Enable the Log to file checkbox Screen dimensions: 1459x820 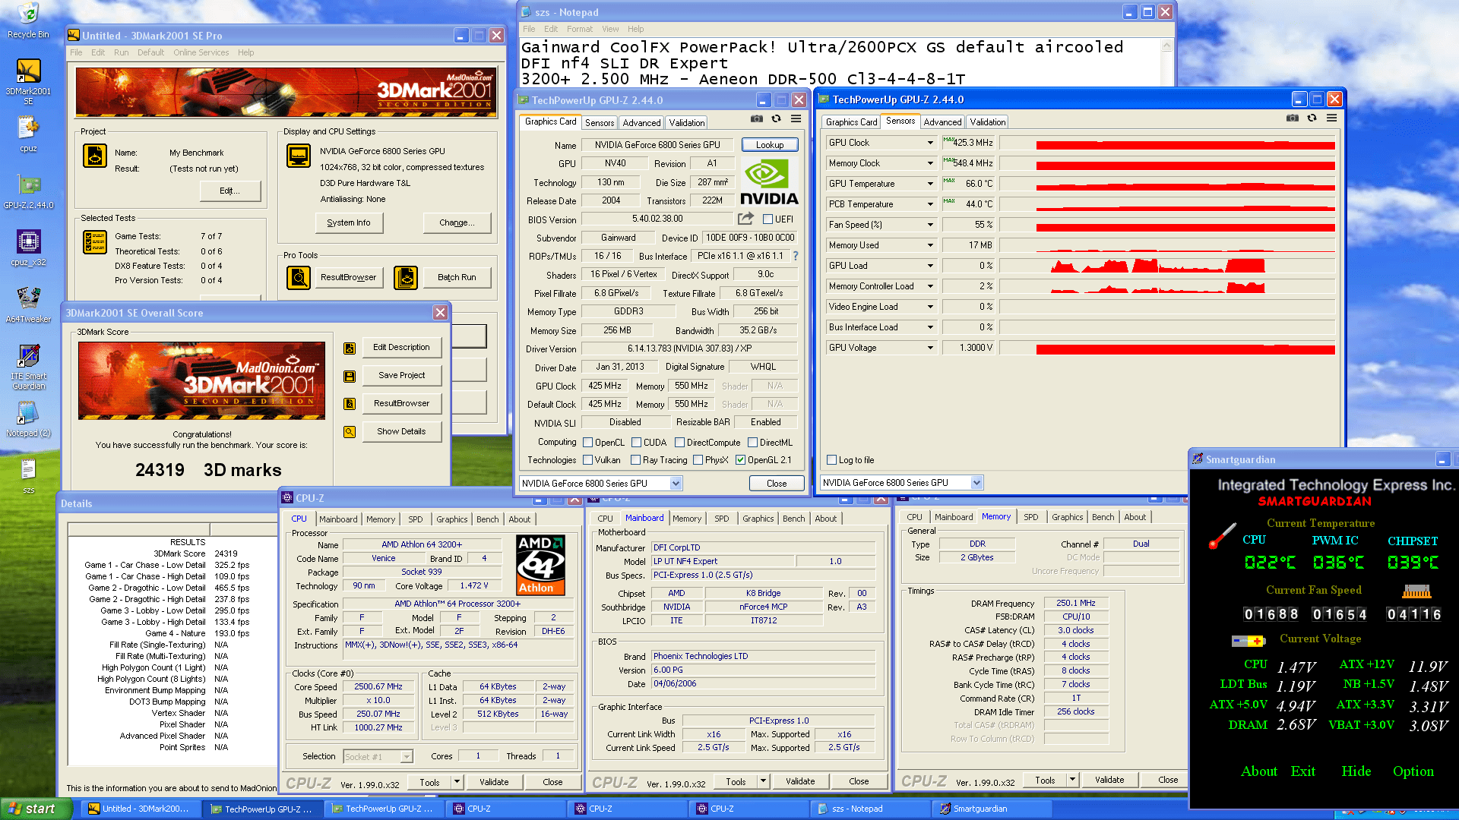coord(832,460)
